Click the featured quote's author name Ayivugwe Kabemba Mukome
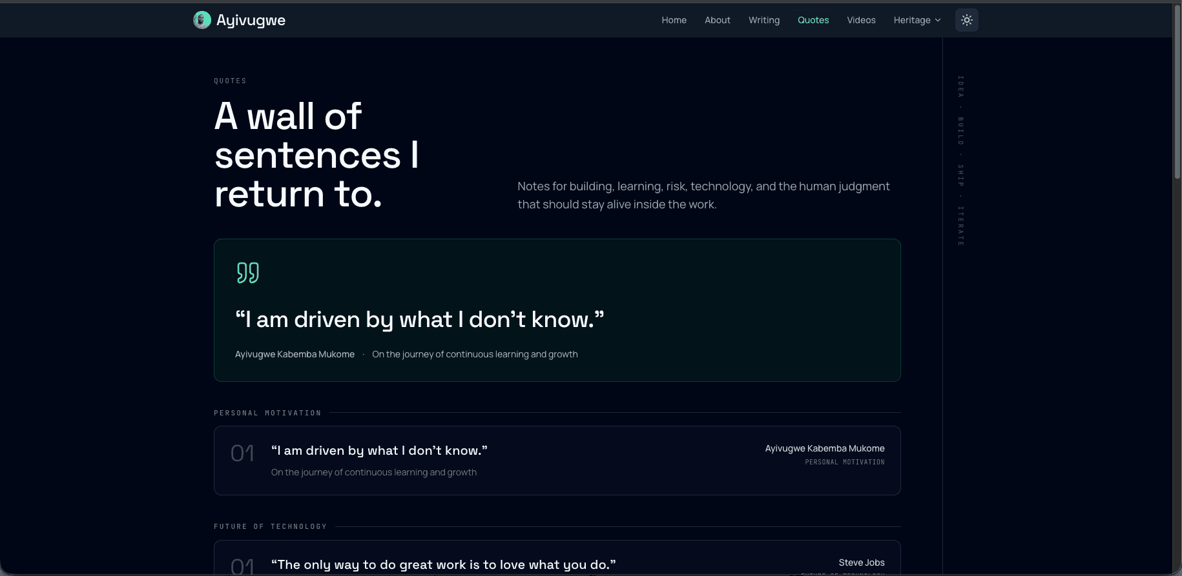 tap(295, 354)
